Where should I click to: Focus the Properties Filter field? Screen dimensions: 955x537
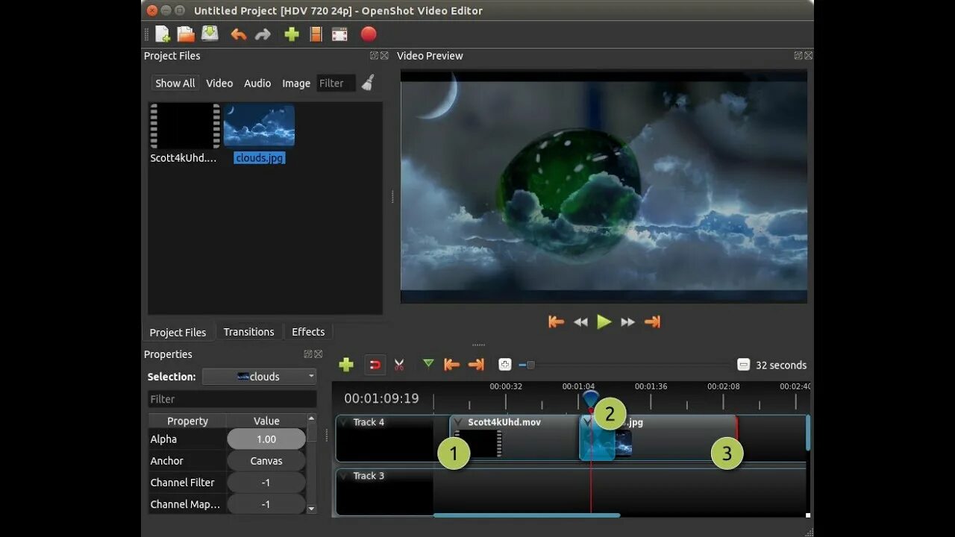[232, 399]
